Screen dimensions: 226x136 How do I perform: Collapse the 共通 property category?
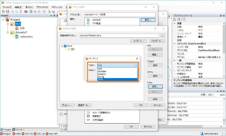coord(175,23)
